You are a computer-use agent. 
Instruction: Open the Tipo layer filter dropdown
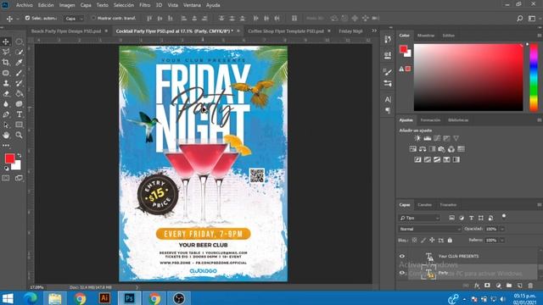tap(419, 218)
